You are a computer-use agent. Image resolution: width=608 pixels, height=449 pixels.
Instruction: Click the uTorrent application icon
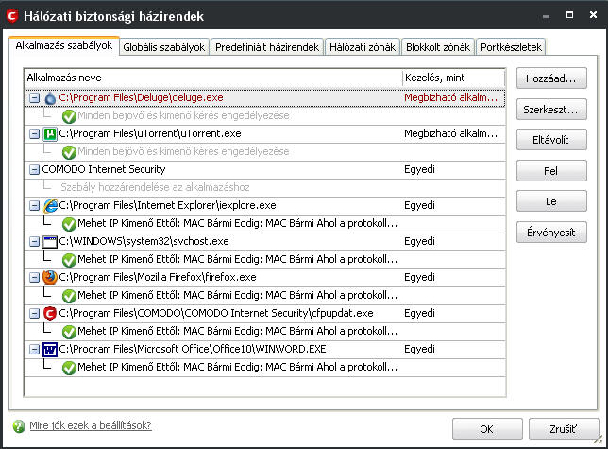[x=50, y=134]
